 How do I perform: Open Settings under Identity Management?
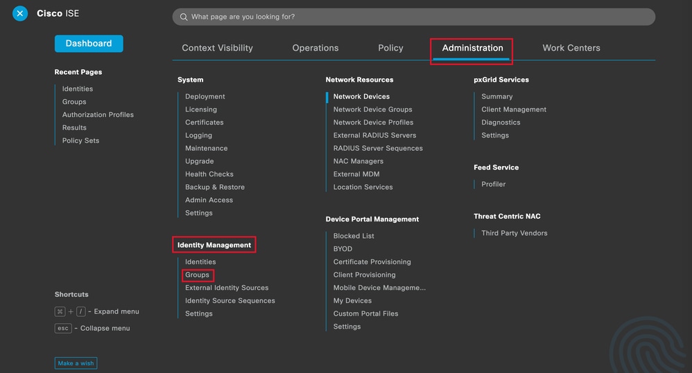(x=198, y=313)
